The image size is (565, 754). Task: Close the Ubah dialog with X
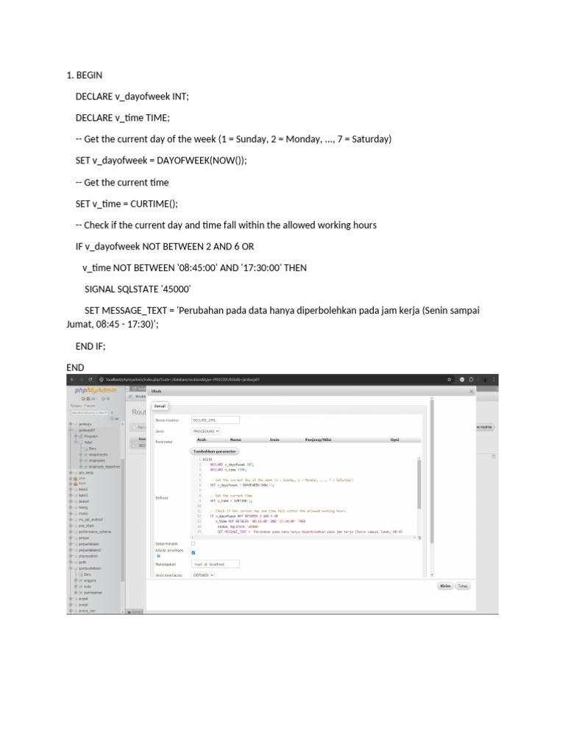click(472, 392)
